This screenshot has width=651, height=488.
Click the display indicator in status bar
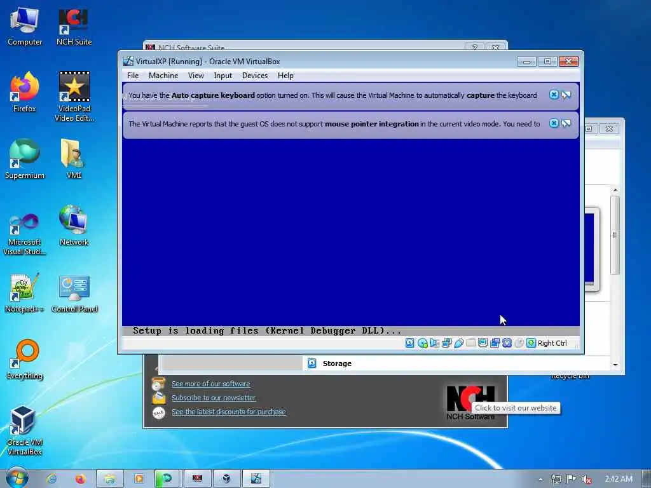coord(483,342)
